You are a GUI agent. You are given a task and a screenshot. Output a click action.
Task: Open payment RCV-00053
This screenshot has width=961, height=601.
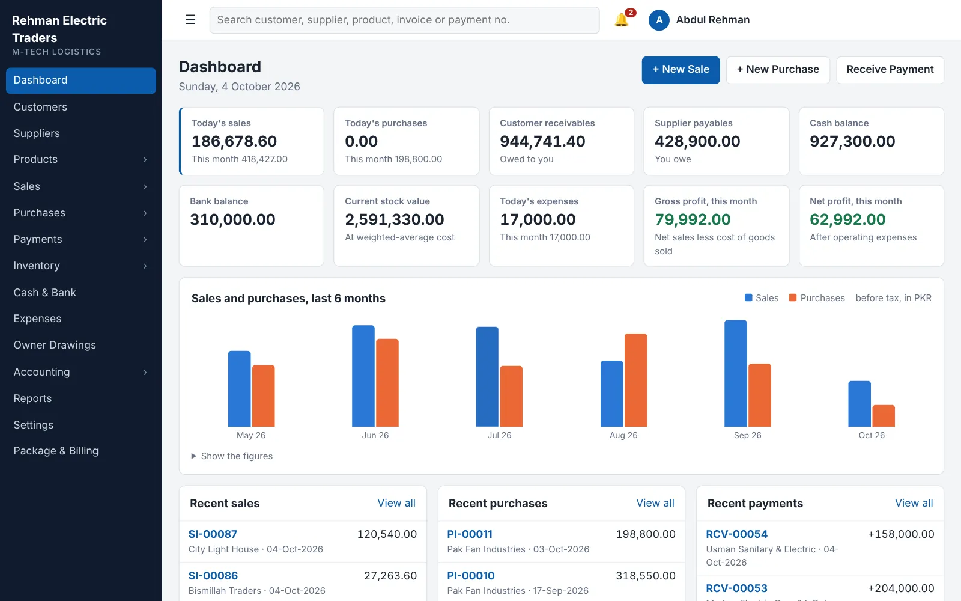[736, 588]
